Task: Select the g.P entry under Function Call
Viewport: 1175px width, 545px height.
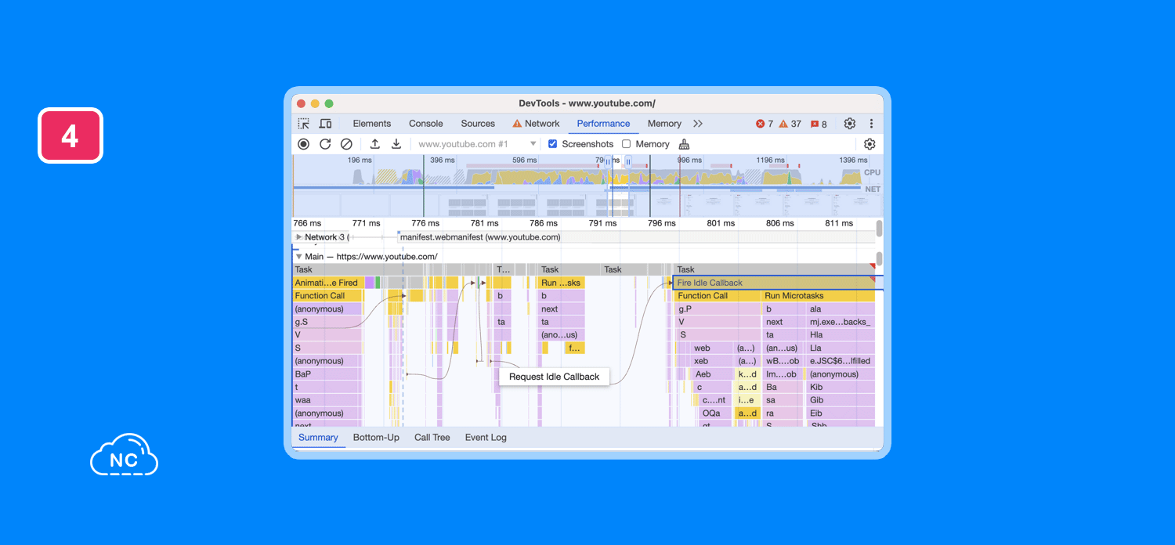Action: 718,309
